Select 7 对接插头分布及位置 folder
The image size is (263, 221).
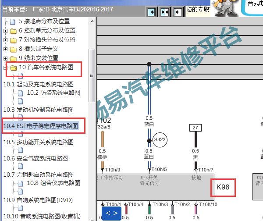[x=47, y=40]
